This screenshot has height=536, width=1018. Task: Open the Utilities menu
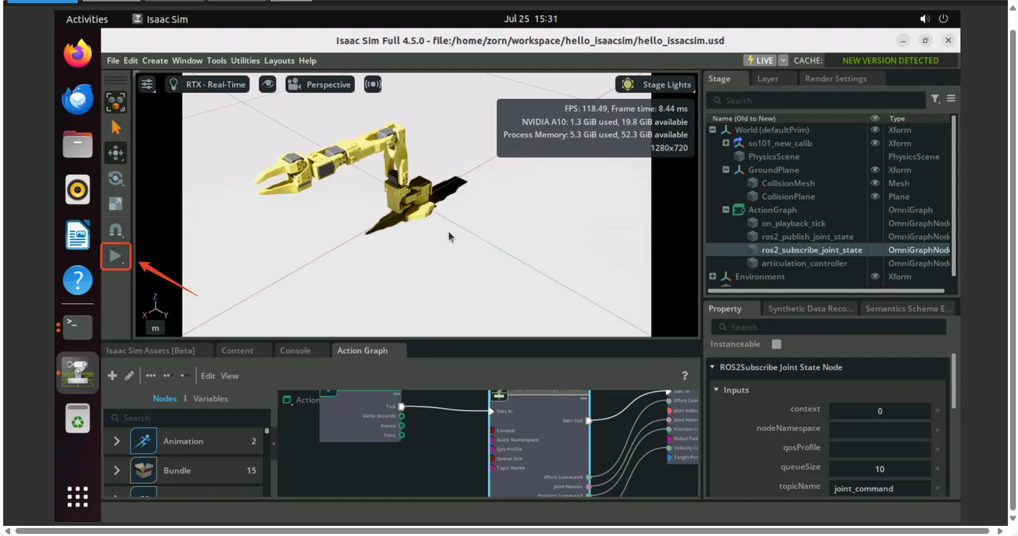(245, 60)
